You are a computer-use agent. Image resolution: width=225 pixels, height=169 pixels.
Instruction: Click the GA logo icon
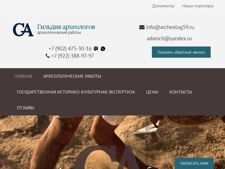[x=23, y=30]
